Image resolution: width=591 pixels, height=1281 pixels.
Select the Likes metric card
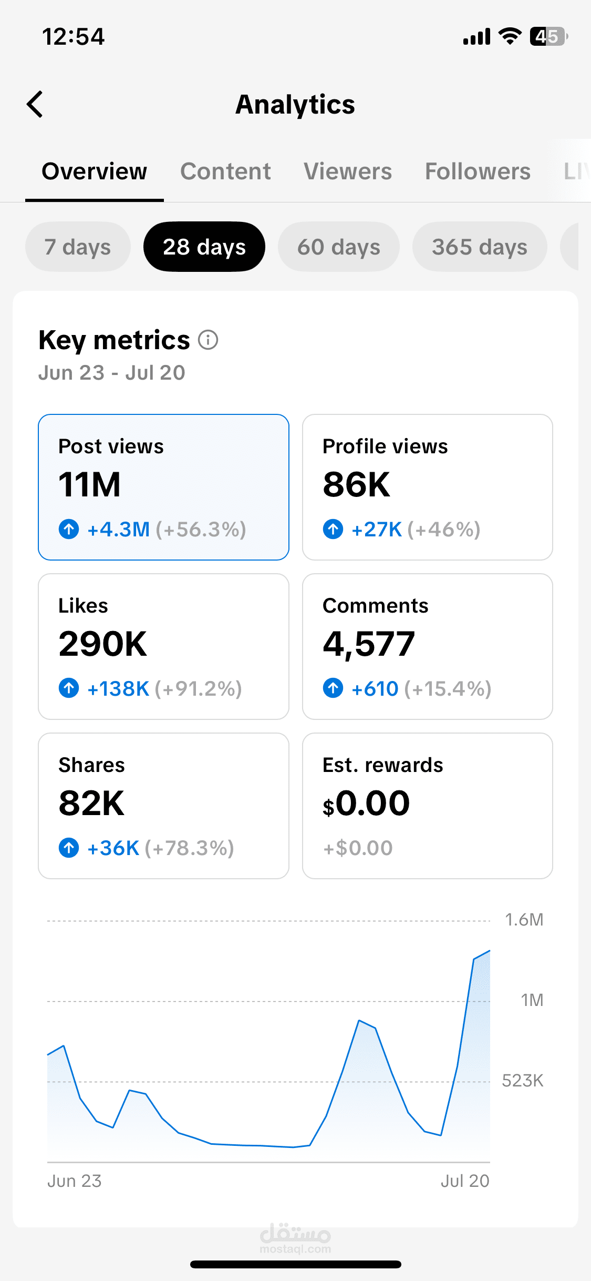point(163,646)
